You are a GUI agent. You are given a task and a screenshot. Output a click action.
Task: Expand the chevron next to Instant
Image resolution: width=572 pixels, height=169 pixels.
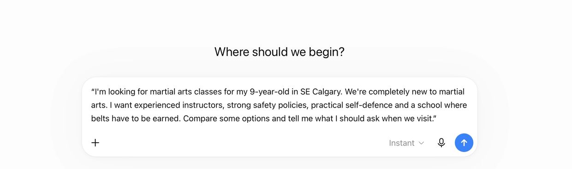421,143
